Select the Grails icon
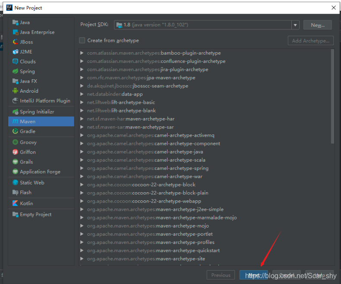This screenshot has height=284, width=341. 15,162
